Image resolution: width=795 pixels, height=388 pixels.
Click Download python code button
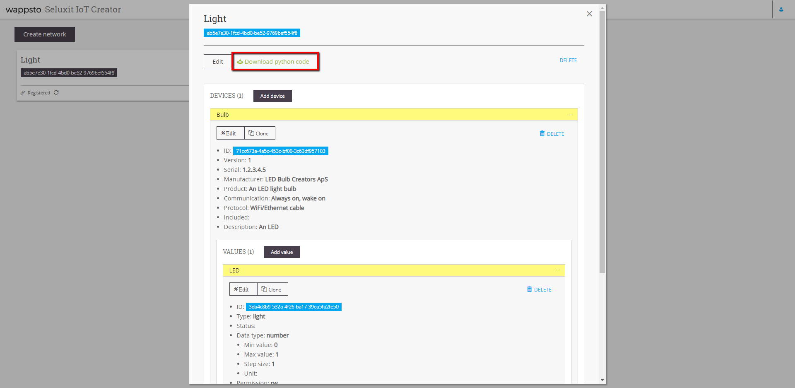pos(275,62)
